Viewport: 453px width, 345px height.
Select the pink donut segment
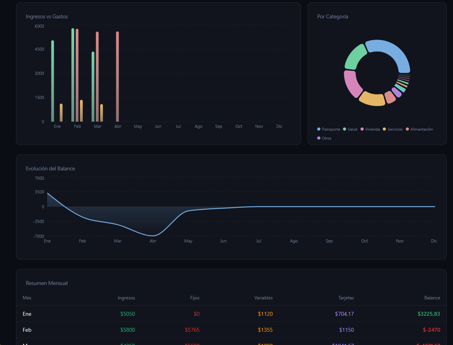[352, 83]
